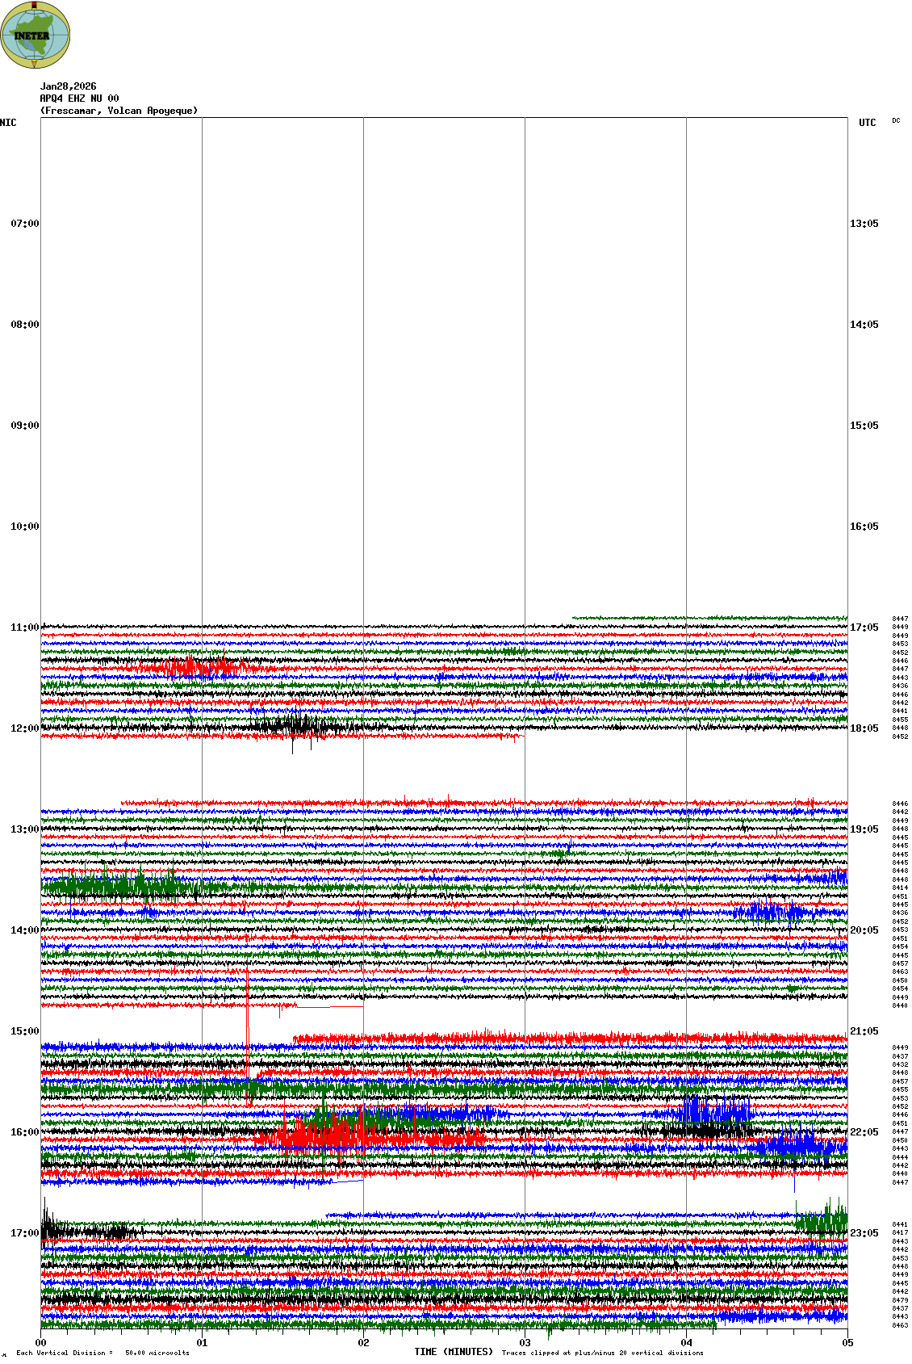
Task: Select the 16:00 local time label
Action: pyautogui.click(x=24, y=1132)
